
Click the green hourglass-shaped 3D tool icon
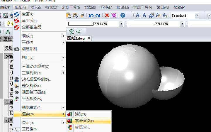pos(71,32)
